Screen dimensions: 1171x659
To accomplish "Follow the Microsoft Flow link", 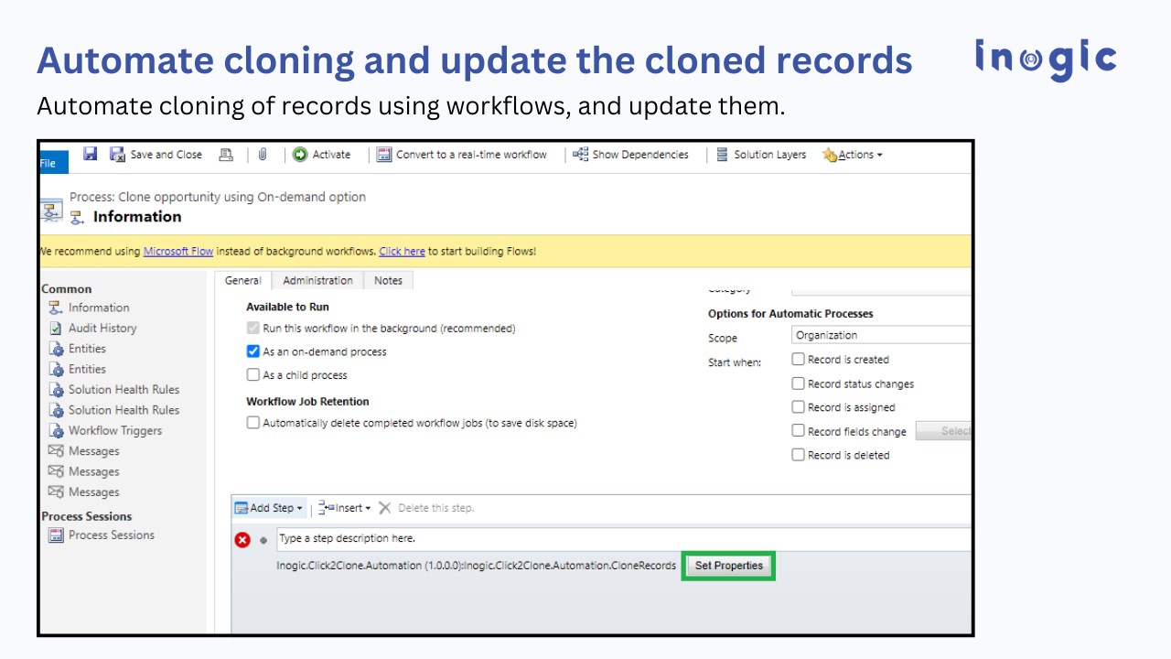I will [x=178, y=251].
